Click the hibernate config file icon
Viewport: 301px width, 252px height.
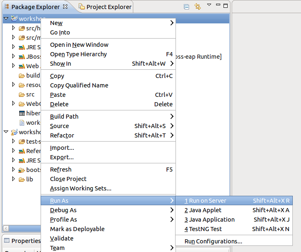[22, 113]
